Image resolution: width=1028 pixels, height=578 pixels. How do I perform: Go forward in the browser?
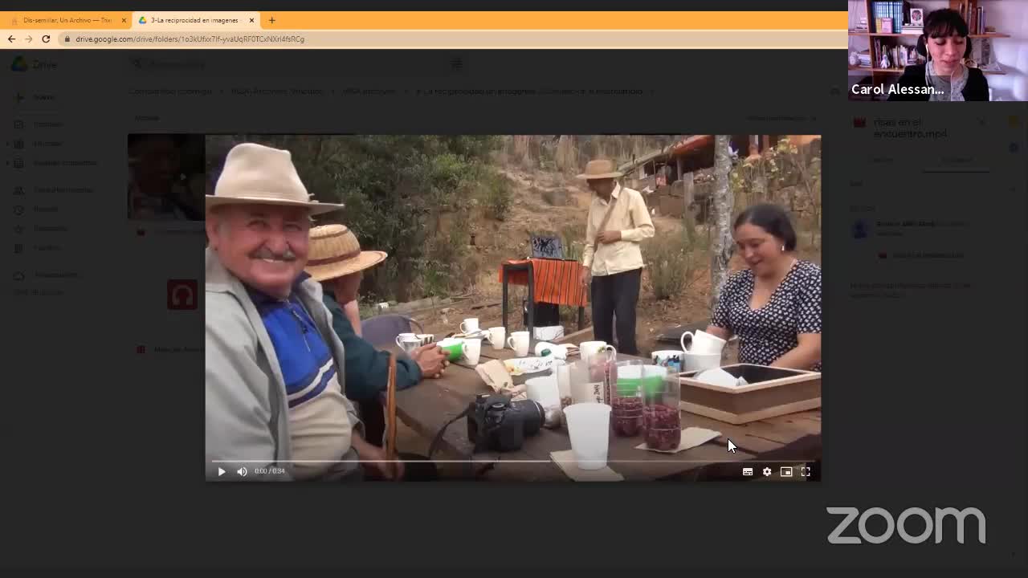pos(28,39)
